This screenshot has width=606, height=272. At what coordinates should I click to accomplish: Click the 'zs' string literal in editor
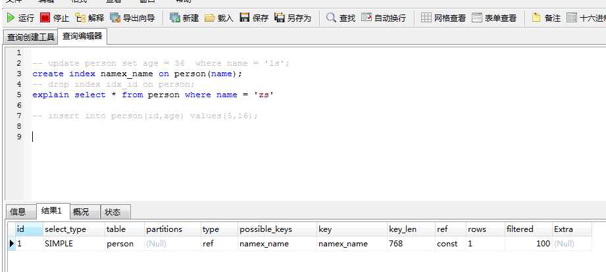pos(264,95)
